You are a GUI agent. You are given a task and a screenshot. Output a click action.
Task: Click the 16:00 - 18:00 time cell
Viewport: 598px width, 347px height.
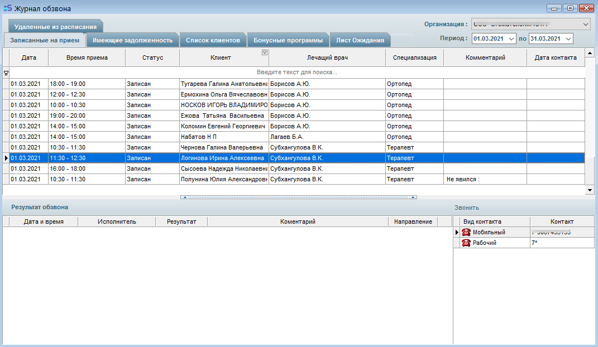tap(87, 168)
